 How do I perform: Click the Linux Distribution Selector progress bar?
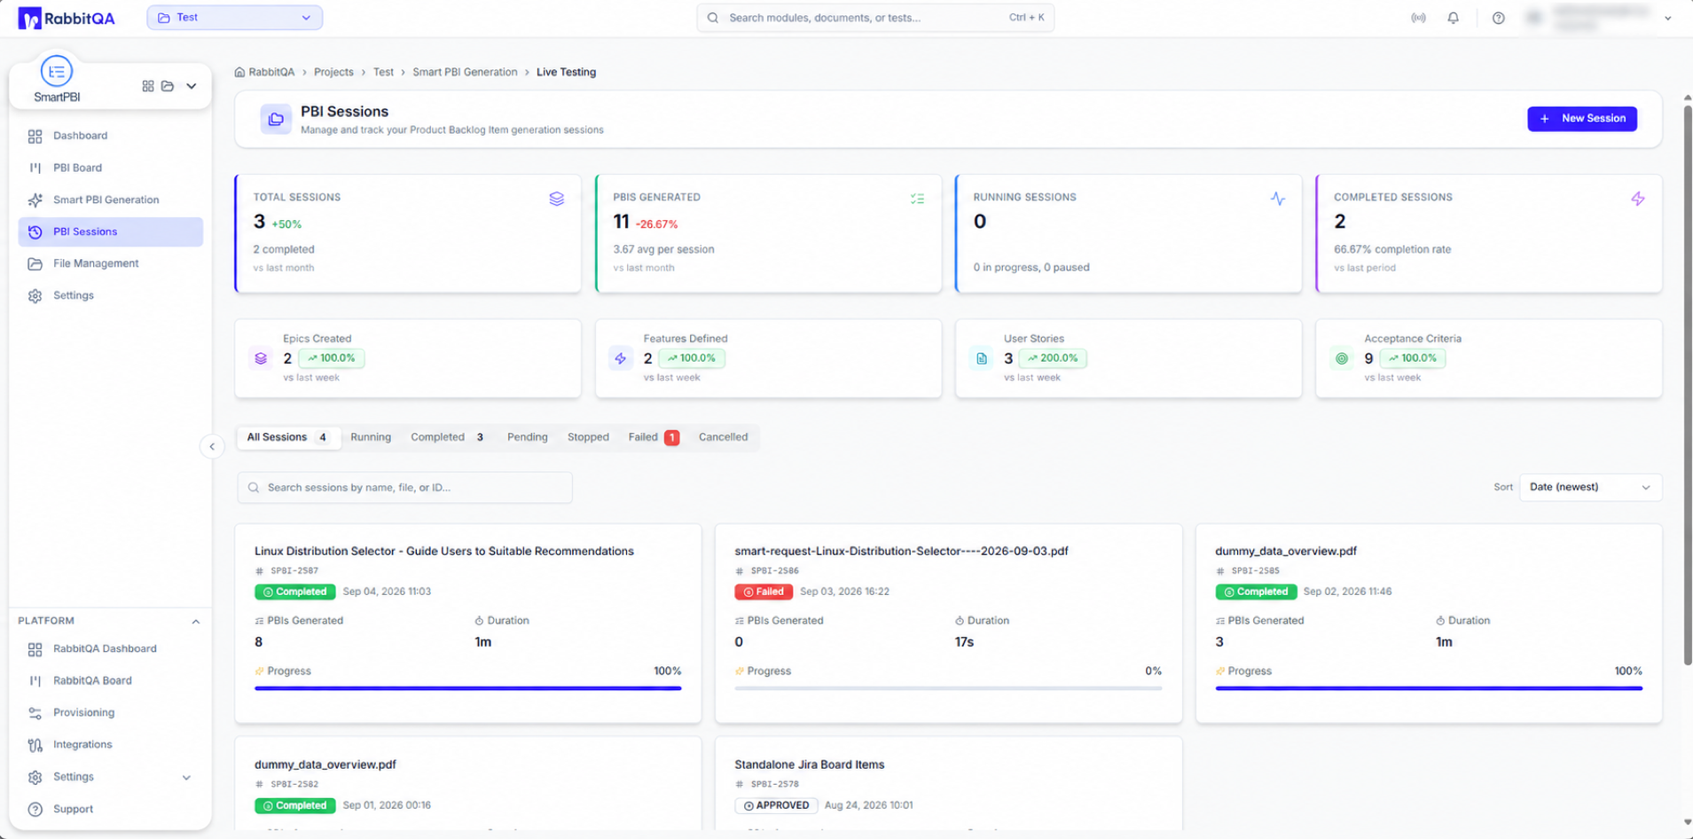coord(468,688)
